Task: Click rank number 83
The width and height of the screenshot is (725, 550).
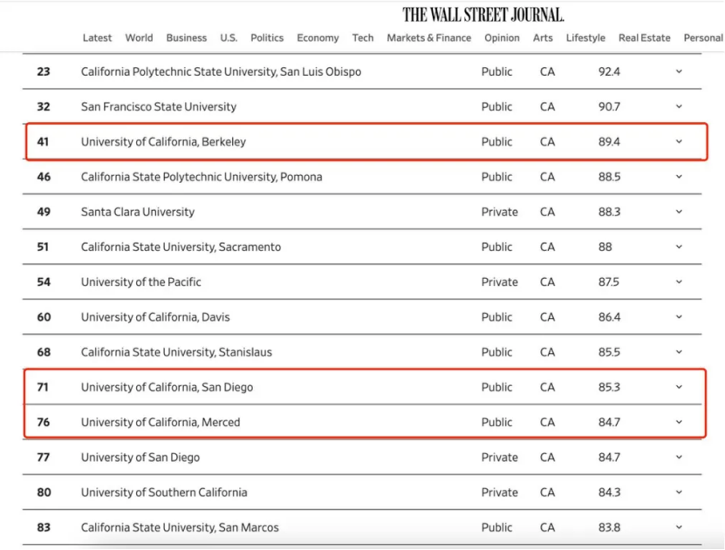Action: pyautogui.click(x=44, y=528)
